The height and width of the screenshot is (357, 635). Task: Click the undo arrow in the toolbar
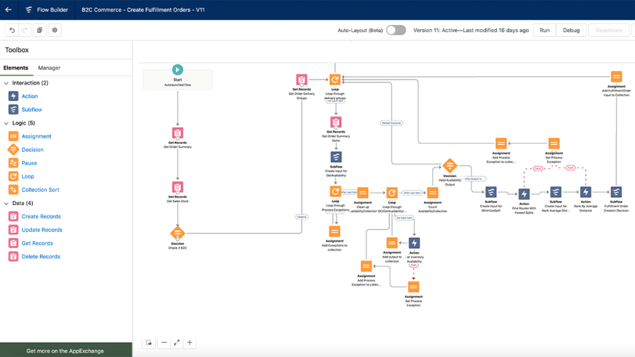(x=12, y=30)
